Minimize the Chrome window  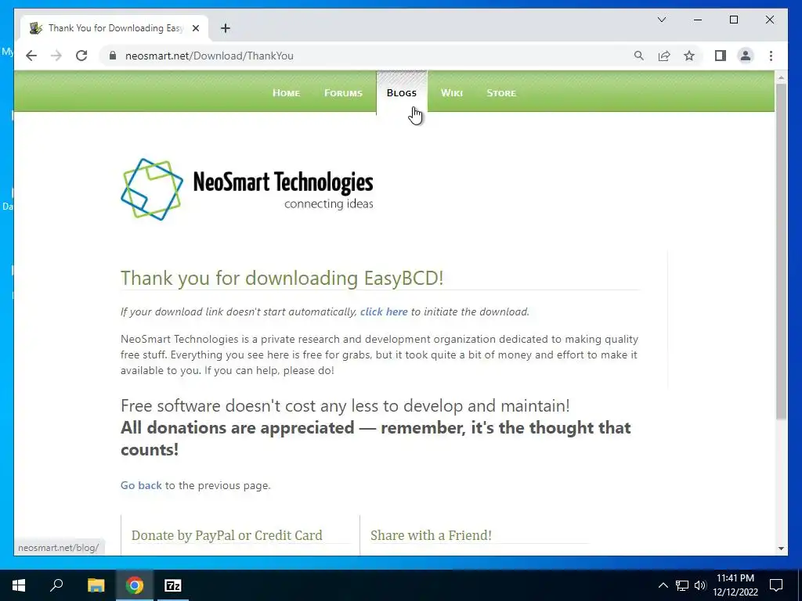click(x=698, y=20)
